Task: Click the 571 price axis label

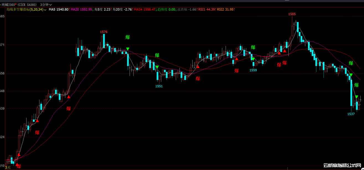Action: coord(2,45)
